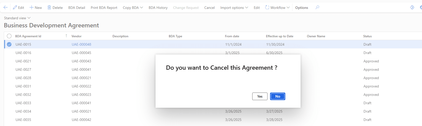Toggle the select-all rows circle
The width and height of the screenshot is (422, 126).
pos(9,36)
